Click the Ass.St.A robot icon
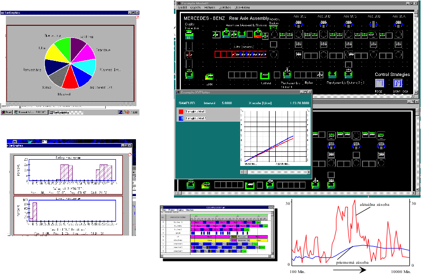421x275 pixels. (x=398, y=24)
